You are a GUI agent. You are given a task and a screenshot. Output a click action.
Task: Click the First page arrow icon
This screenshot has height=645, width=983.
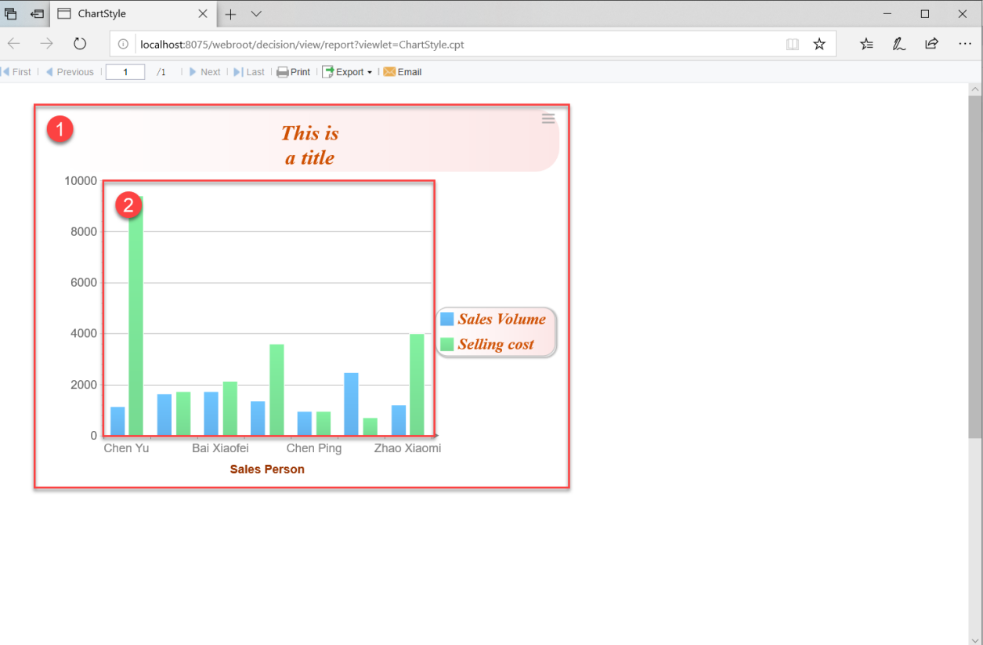(x=6, y=71)
